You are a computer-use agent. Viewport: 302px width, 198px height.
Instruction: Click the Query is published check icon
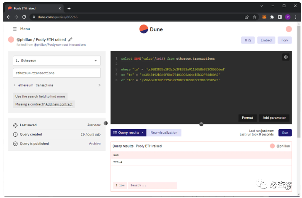(x=15, y=144)
